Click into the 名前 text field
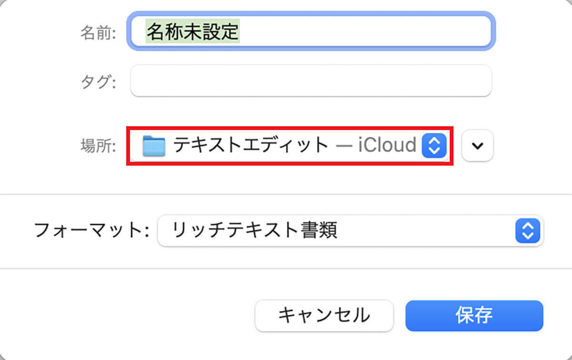572x360 pixels. point(310,31)
